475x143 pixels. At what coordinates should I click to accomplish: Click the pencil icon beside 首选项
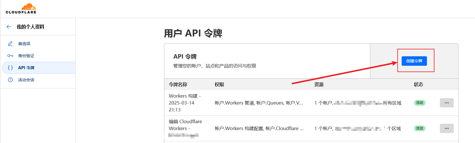[10, 44]
